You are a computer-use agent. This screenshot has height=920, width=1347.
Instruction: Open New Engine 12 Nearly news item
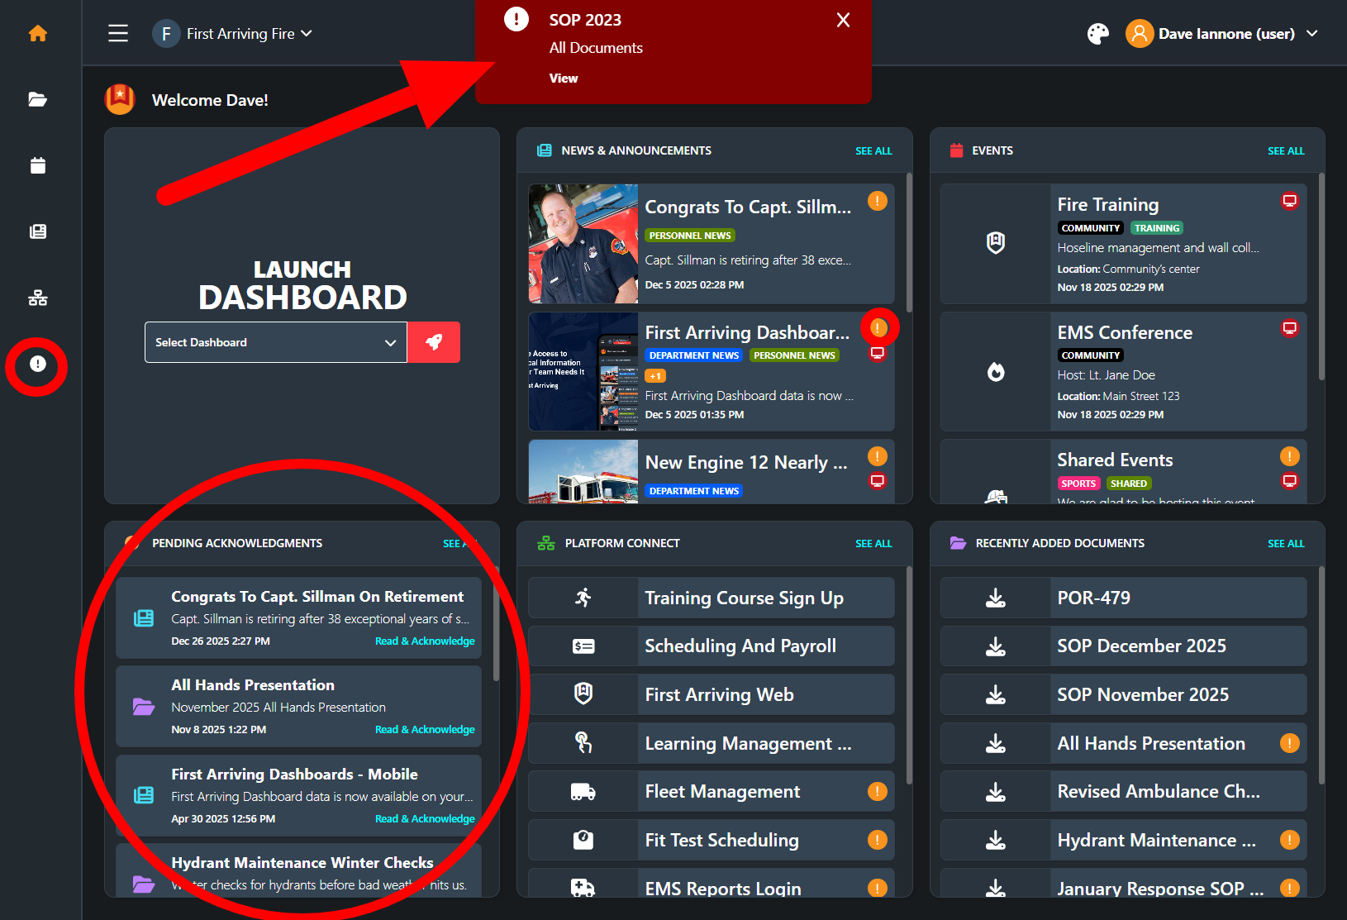(746, 463)
